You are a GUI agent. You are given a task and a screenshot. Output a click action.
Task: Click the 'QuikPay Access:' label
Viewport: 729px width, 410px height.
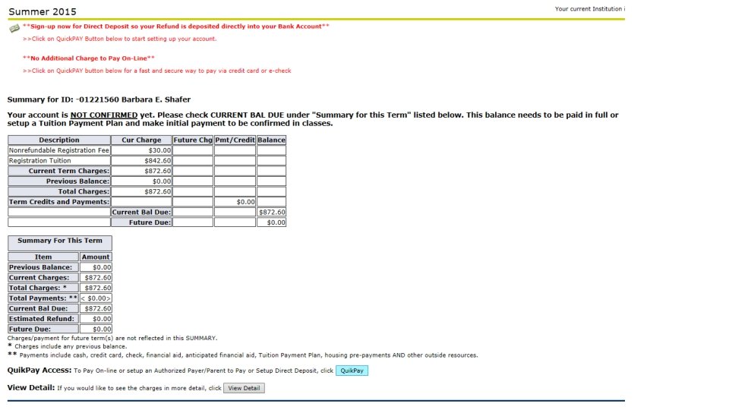[x=39, y=371]
